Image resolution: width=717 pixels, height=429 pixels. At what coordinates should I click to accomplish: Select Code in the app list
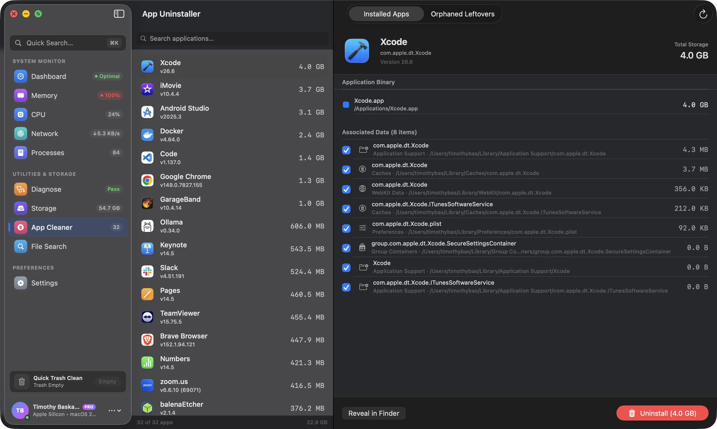tap(233, 158)
